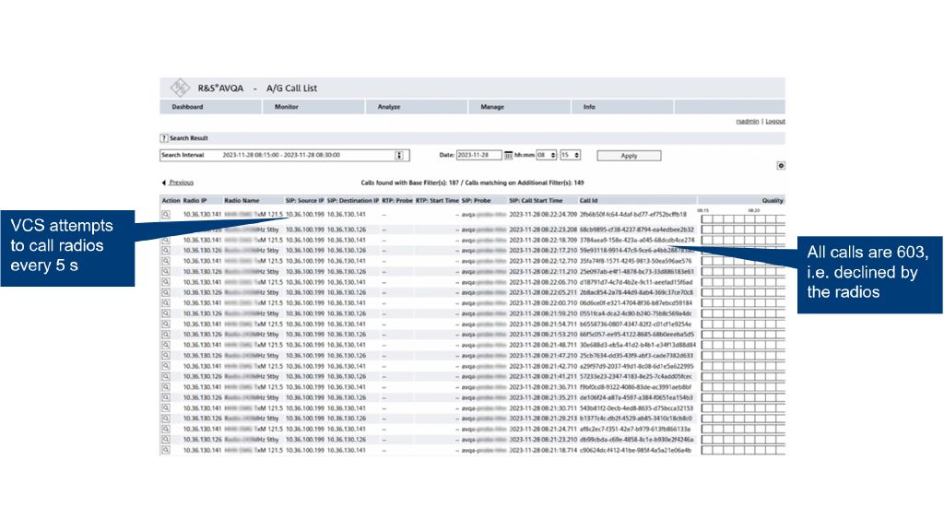Open details for call at 08:22:12.710
This screenshot has width=944, height=531.
point(166,261)
